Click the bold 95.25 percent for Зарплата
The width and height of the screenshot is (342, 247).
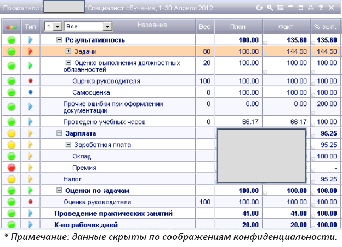click(329, 133)
